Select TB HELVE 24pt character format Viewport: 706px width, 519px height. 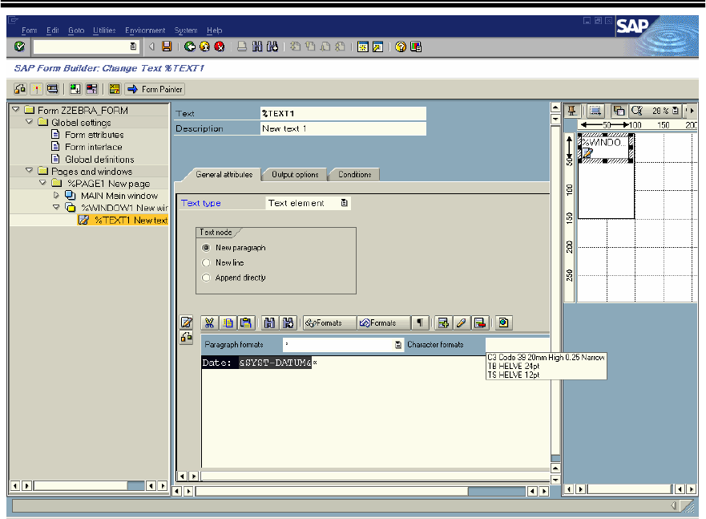tap(514, 367)
